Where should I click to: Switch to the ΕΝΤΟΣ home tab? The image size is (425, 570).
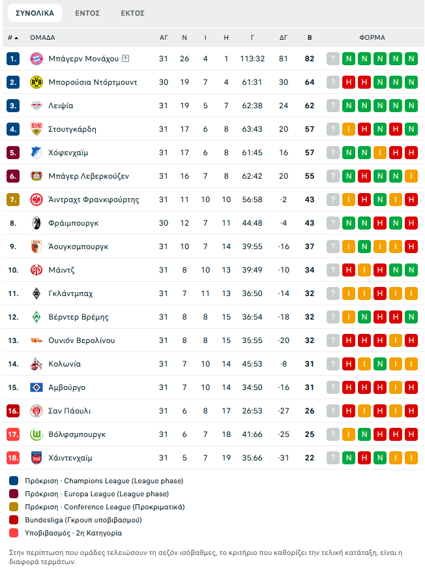[87, 13]
